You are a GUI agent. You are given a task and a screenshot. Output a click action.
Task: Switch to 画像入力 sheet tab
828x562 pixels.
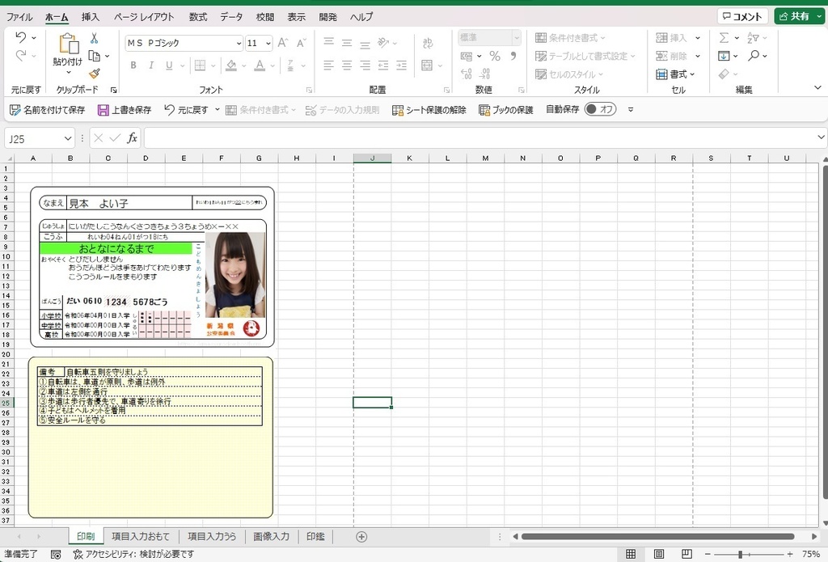[271, 536]
